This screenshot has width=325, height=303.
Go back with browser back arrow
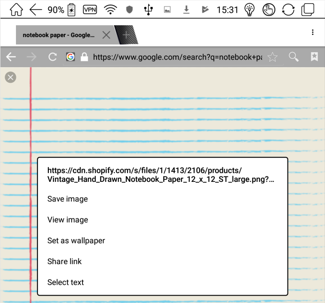coord(11,57)
